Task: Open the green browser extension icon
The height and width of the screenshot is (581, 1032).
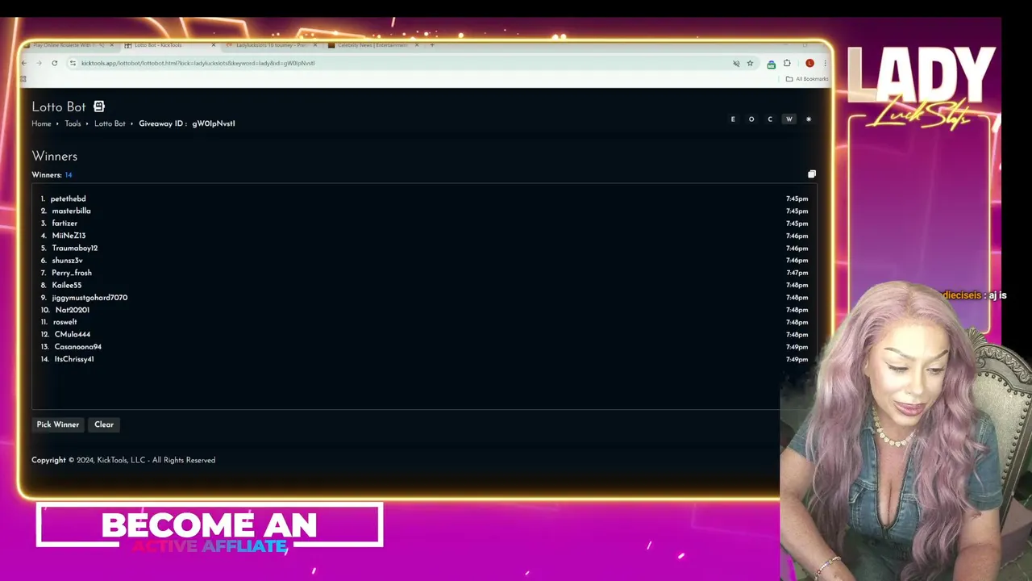Action: click(772, 64)
